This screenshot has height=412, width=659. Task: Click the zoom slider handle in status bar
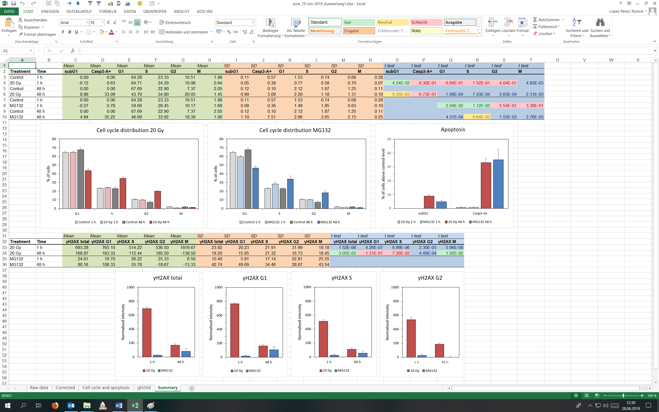coord(623,395)
